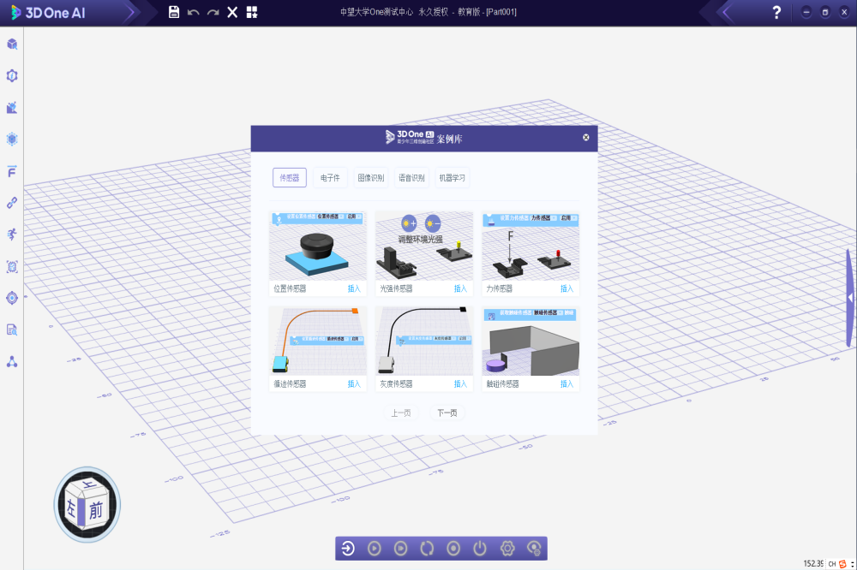
Task: Open the help question mark
Action: point(776,12)
